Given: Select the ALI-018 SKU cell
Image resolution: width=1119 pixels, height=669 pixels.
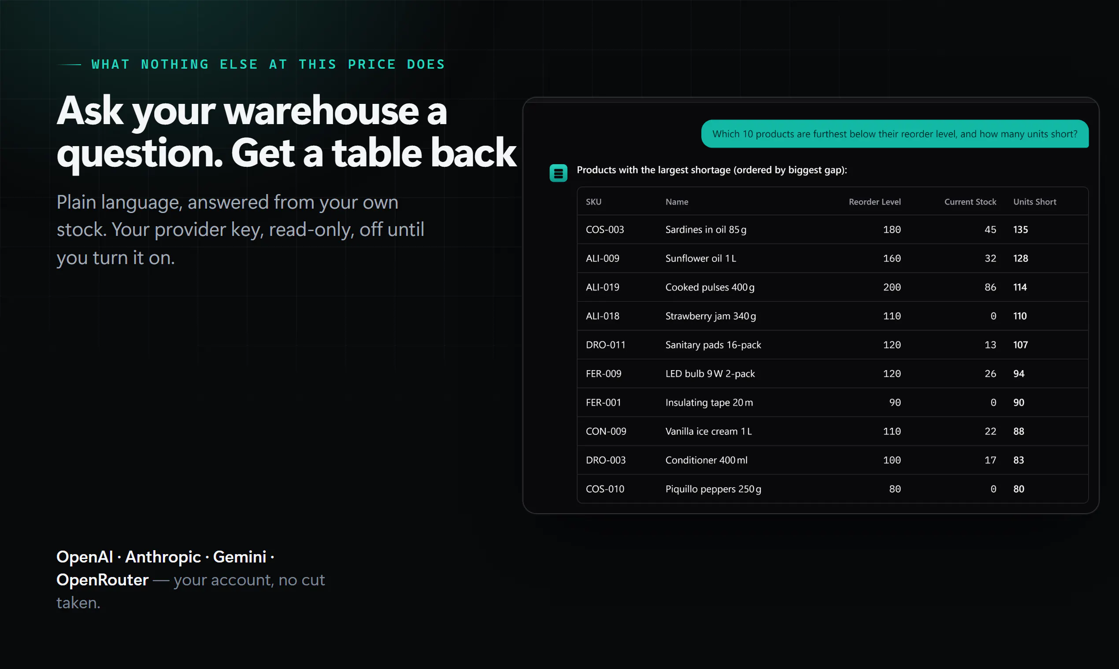Looking at the screenshot, I should point(602,316).
